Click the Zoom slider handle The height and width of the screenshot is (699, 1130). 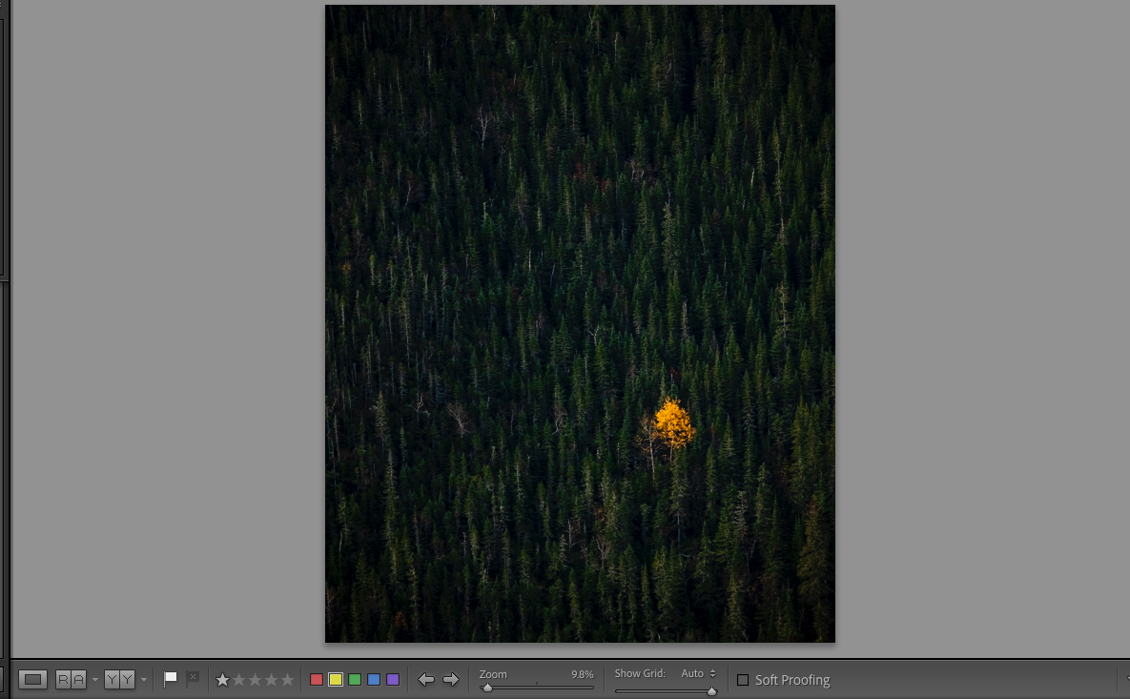[x=489, y=688]
